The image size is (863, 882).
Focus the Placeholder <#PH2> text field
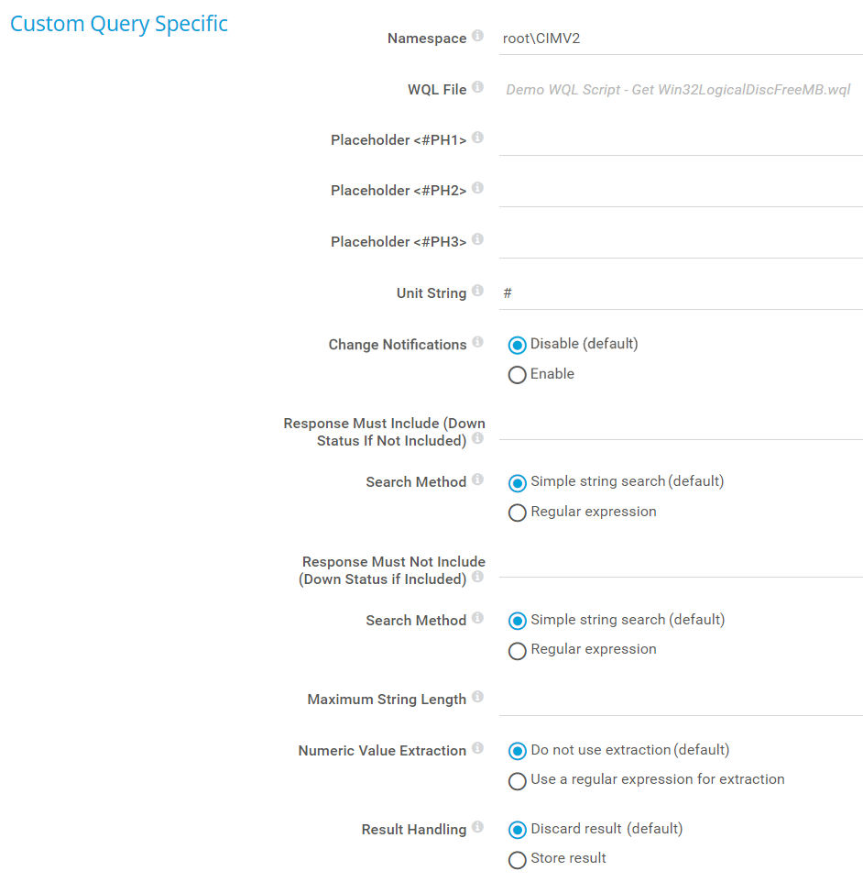point(680,191)
